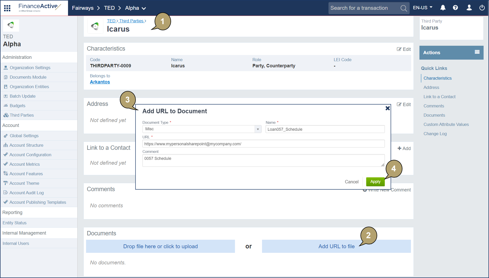Open the Document Type dropdown
489x278 pixels.
pyautogui.click(x=202, y=129)
